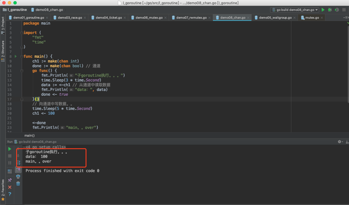Pin the Run tab with pin icon
The width and height of the screenshot is (349, 205).
pyautogui.click(x=10, y=180)
